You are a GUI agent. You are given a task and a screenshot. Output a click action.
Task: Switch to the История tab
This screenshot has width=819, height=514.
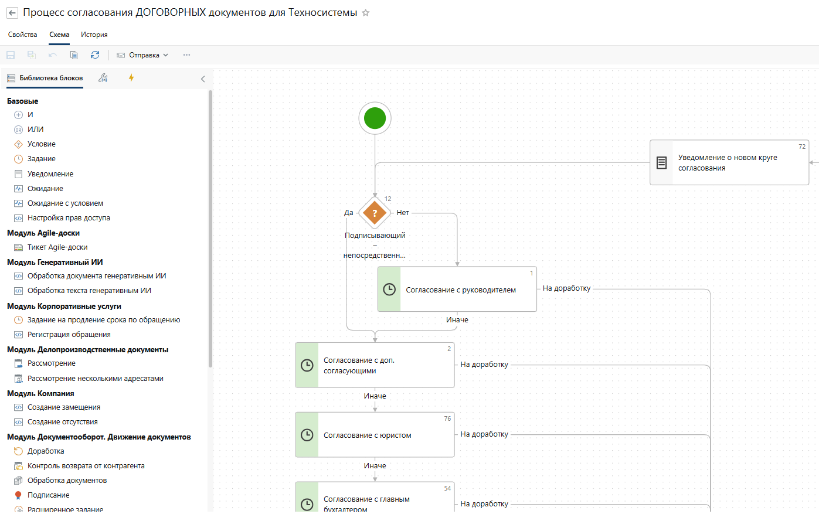point(94,35)
